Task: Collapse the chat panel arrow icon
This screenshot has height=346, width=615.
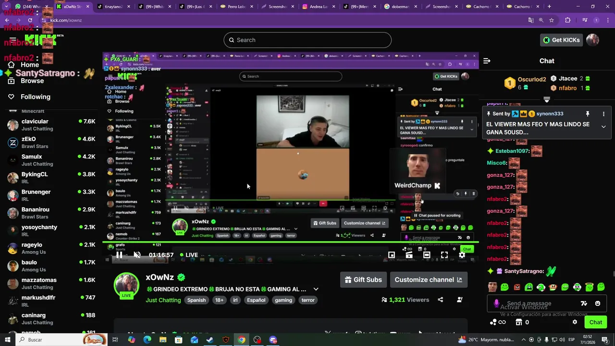Action: tap(487, 61)
